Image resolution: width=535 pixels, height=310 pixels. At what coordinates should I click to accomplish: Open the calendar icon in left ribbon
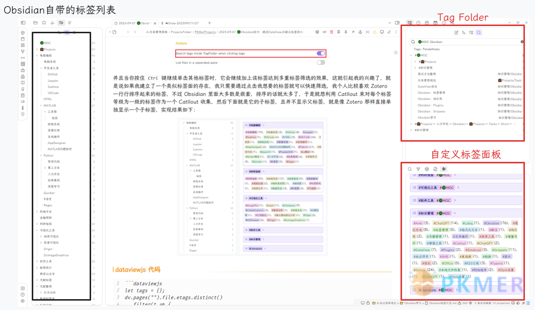point(23,39)
